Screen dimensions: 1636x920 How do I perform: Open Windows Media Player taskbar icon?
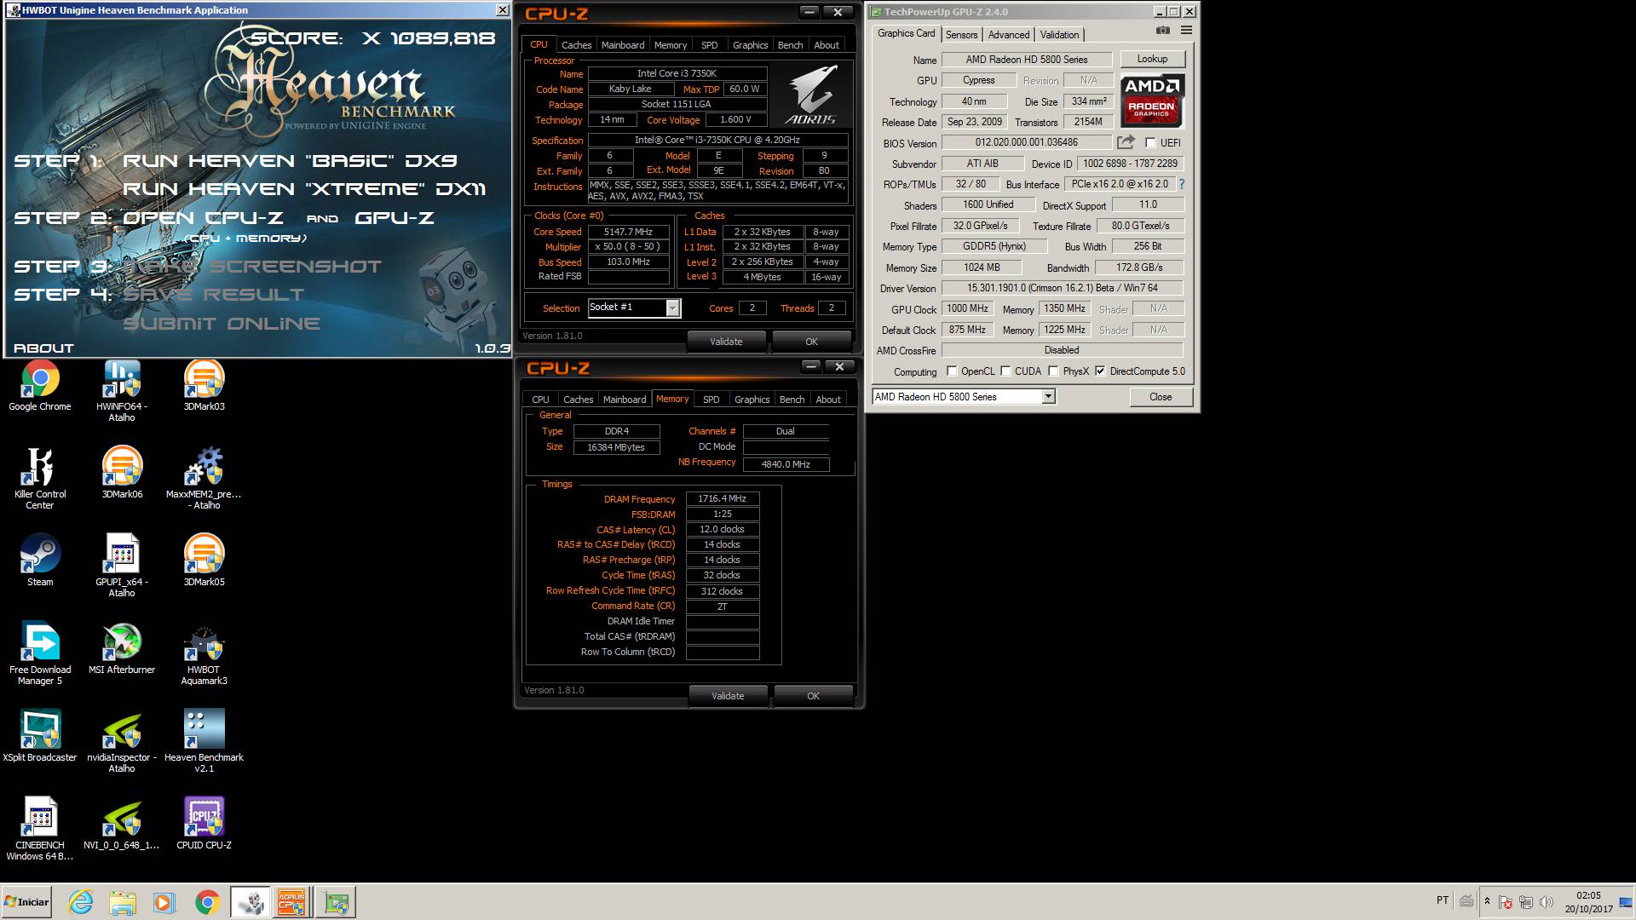click(x=164, y=902)
